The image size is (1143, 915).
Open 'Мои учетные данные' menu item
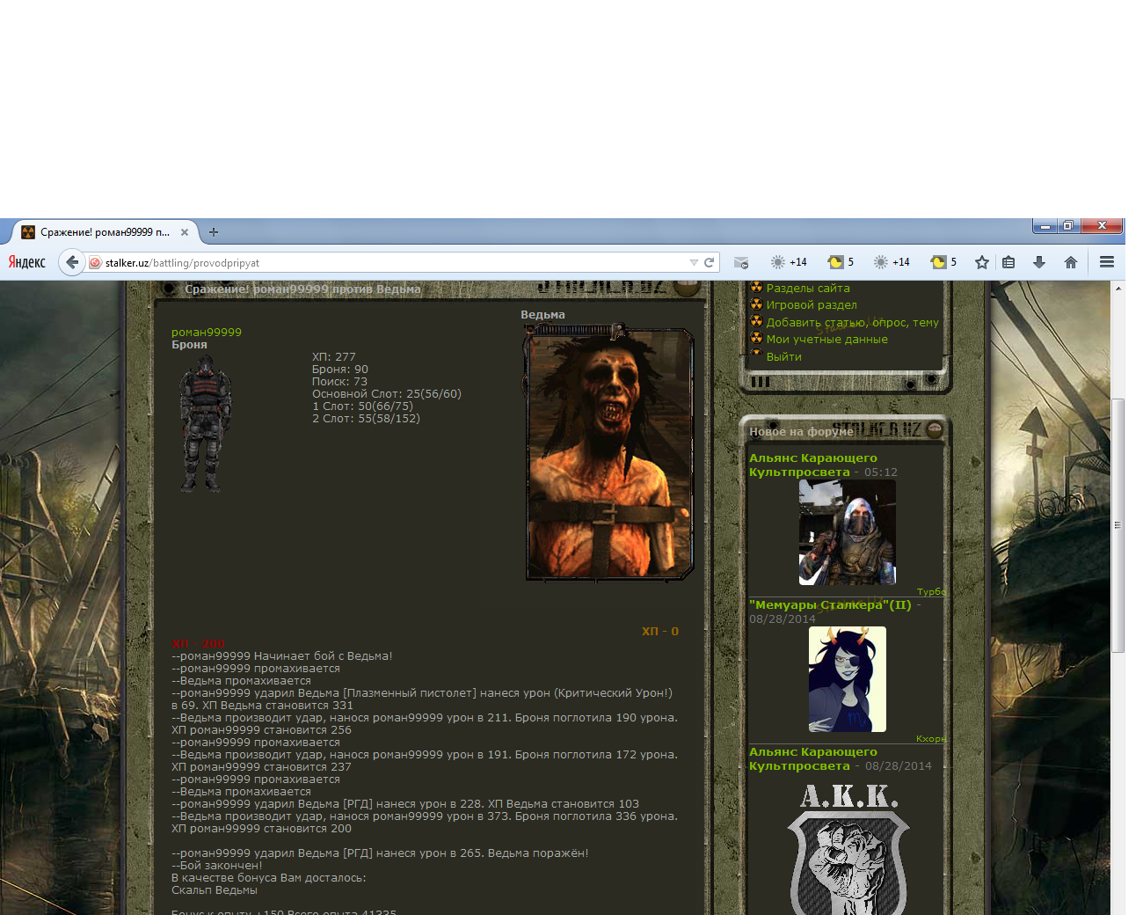(826, 340)
